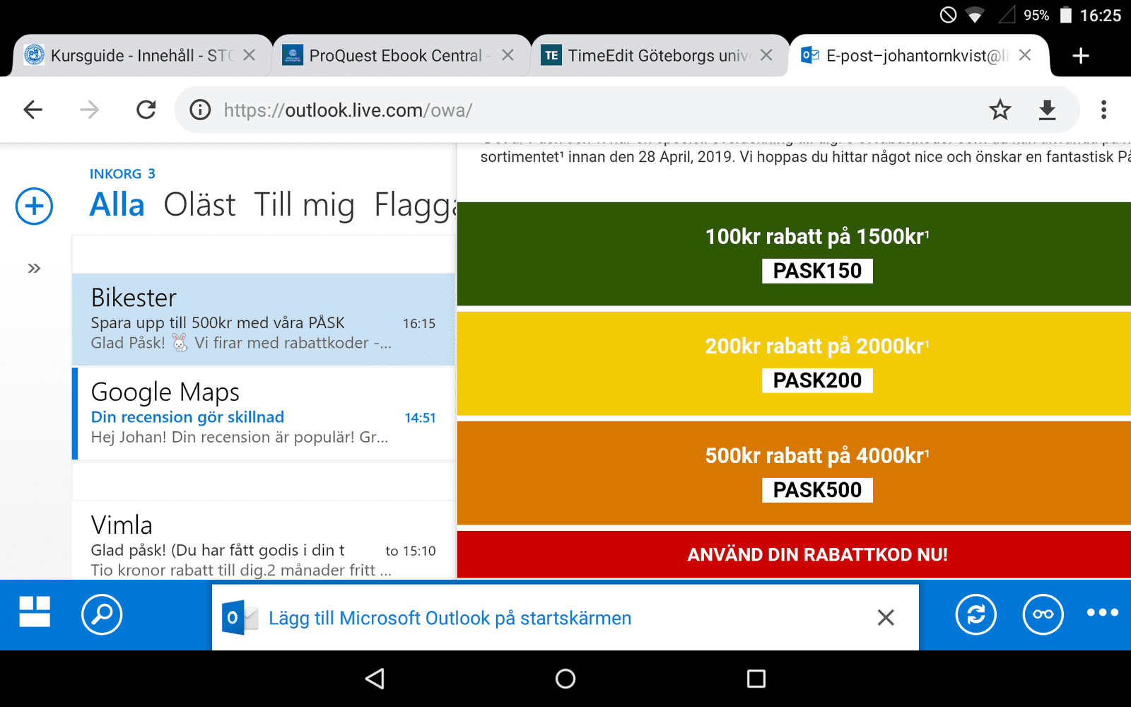
Task: Open Chrome three-dot menu
Action: coord(1103,110)
